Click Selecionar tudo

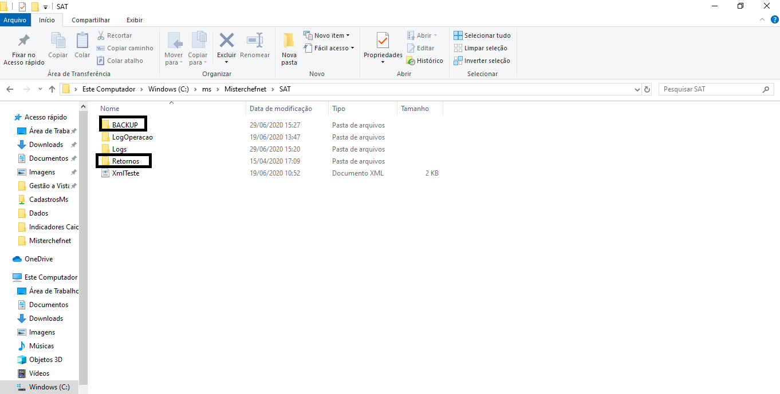pos(482,35)
